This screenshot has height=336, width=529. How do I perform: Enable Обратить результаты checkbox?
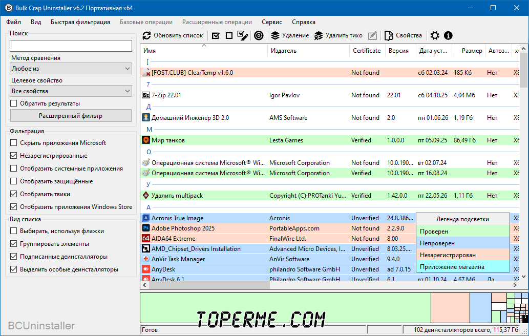pos(13,103)
